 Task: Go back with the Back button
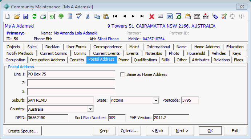point(157,131)
